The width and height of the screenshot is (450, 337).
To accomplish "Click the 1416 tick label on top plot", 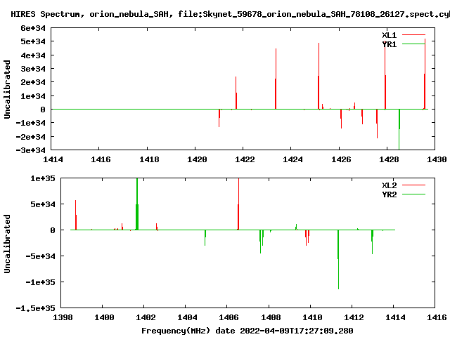I will (101, 159).
